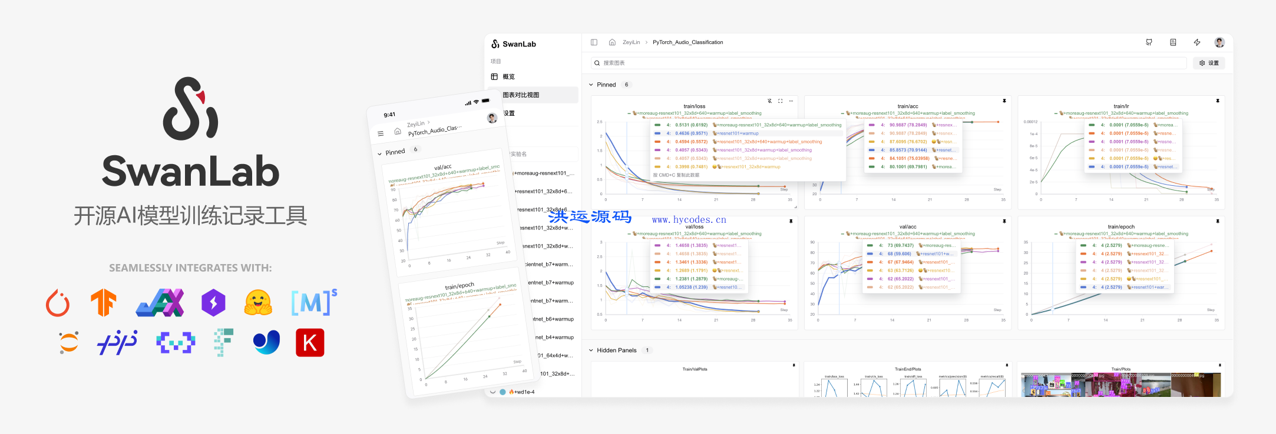Open 概览 overview in sidebar

(508, 77)
